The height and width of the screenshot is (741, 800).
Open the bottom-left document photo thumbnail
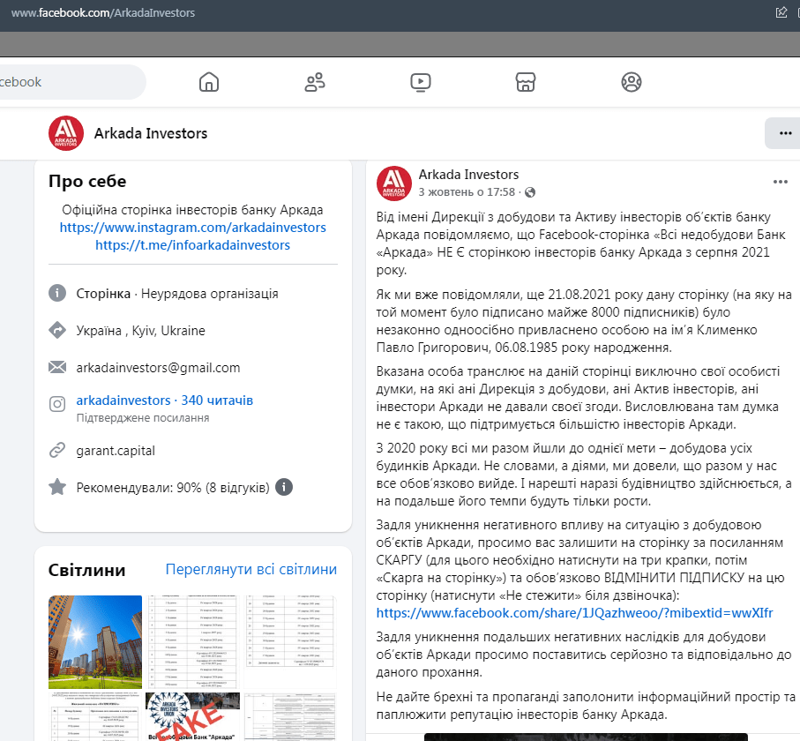tap(95, 716)
